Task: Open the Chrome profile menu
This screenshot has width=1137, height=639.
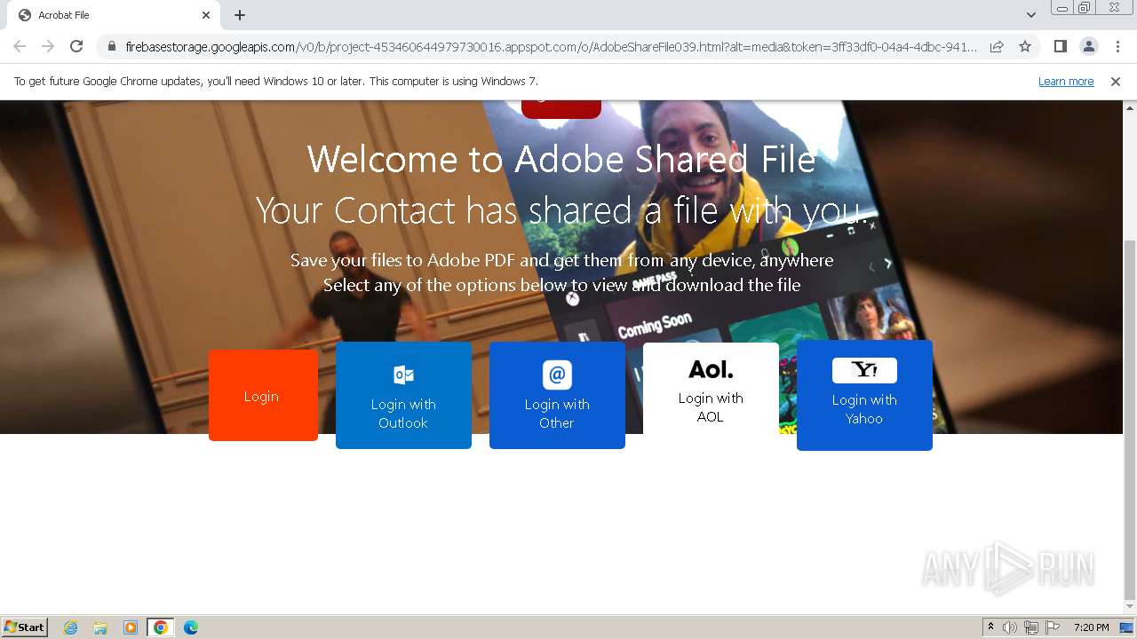Action: click(x=1088, y=46)
